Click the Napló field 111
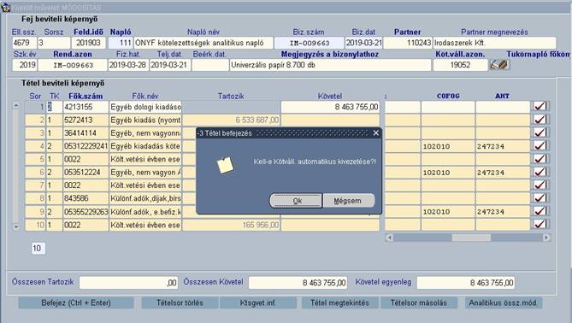 [121, 43]
